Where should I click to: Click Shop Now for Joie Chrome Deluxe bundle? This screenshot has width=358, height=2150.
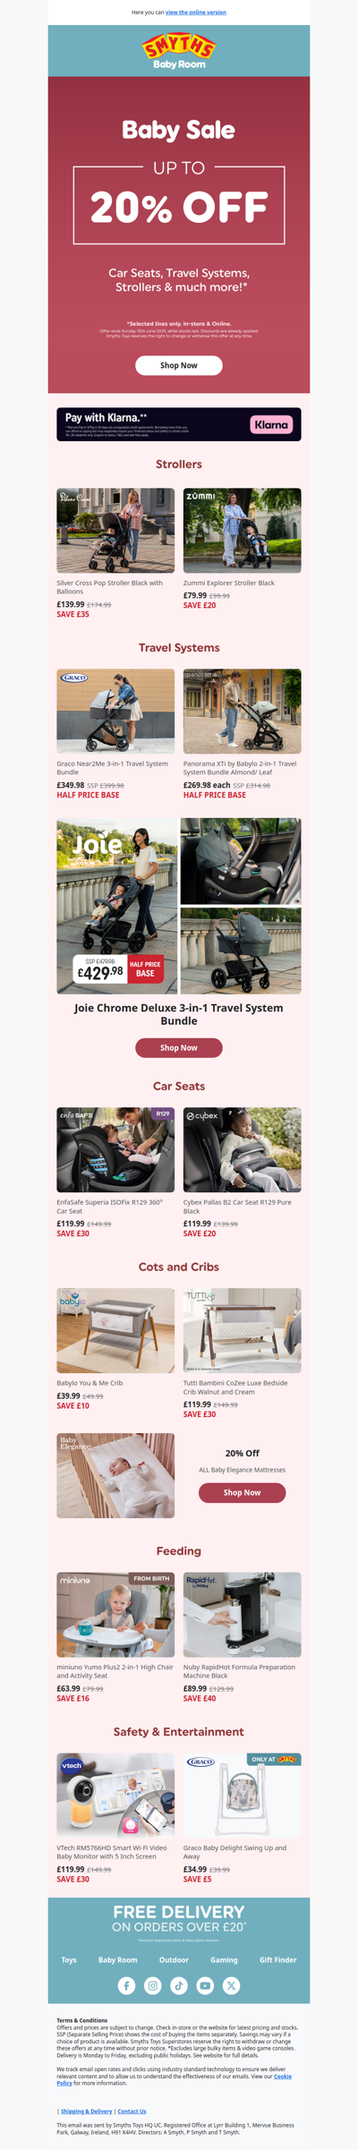coord(179,1047)
